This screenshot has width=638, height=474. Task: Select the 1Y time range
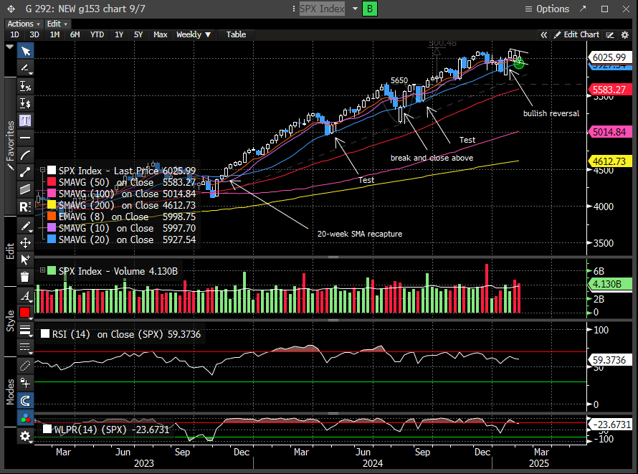point(119,34)
